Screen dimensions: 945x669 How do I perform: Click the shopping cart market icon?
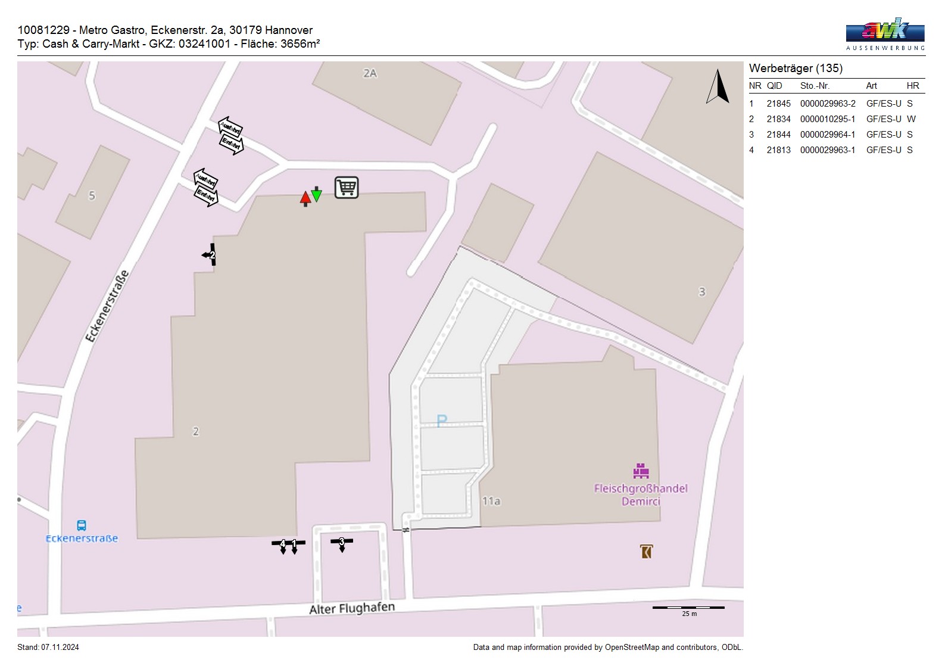[x=347, y=187]
